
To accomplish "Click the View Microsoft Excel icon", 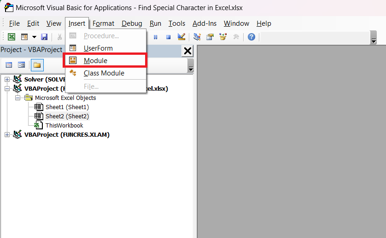I will [12, 37].
